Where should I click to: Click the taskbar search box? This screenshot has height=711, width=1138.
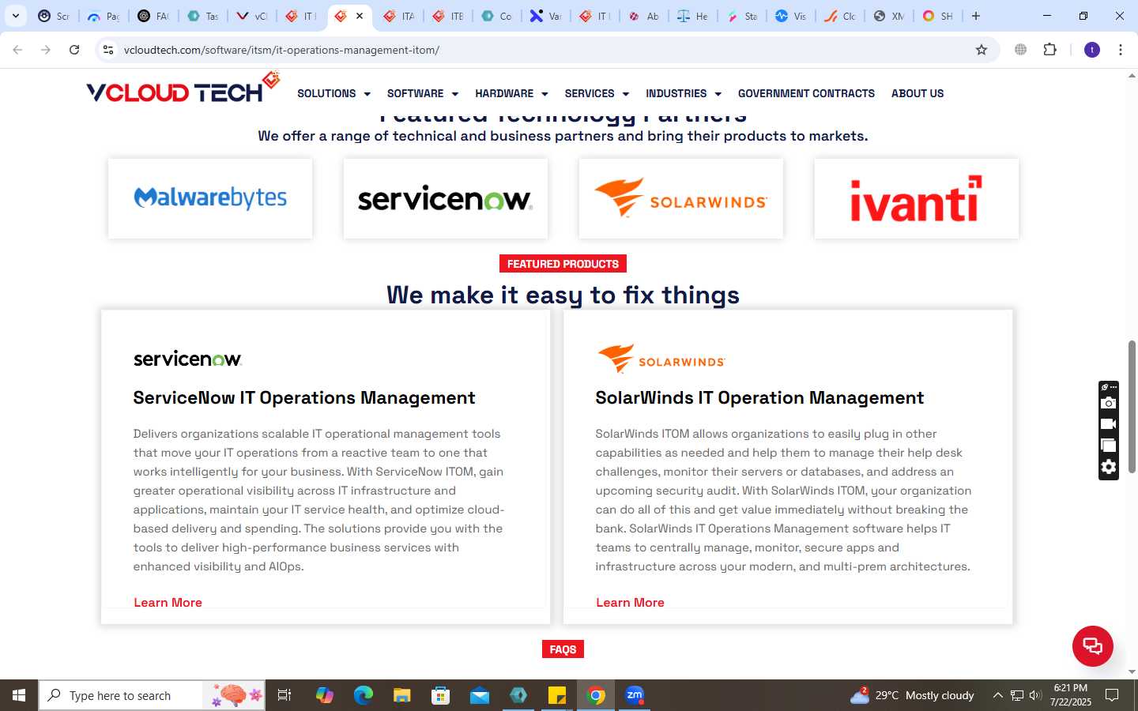(152, 695)
